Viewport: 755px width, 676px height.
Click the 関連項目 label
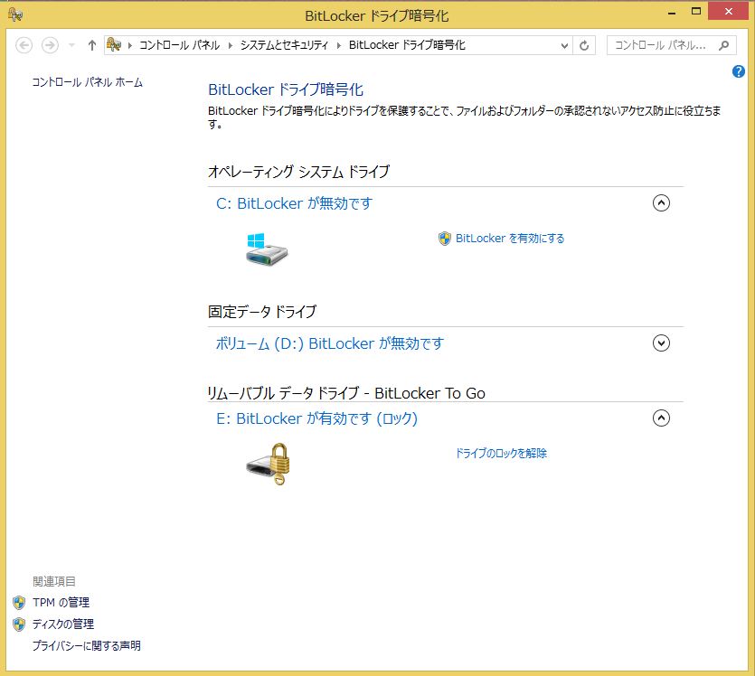[54, 581]
